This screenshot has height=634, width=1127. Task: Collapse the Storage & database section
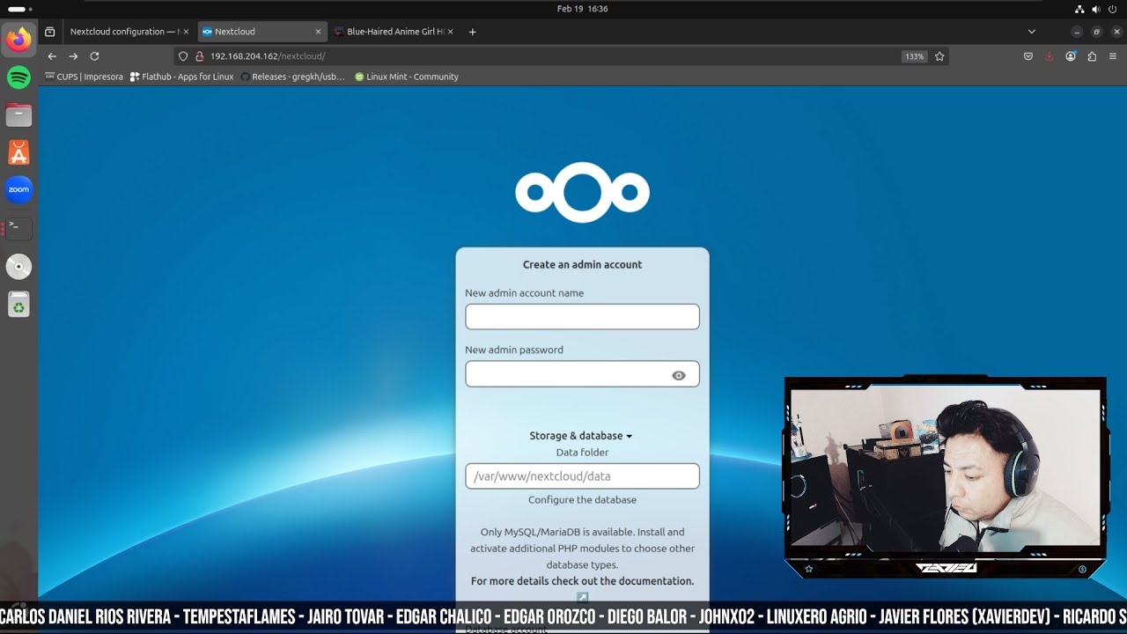click(581, 436)
